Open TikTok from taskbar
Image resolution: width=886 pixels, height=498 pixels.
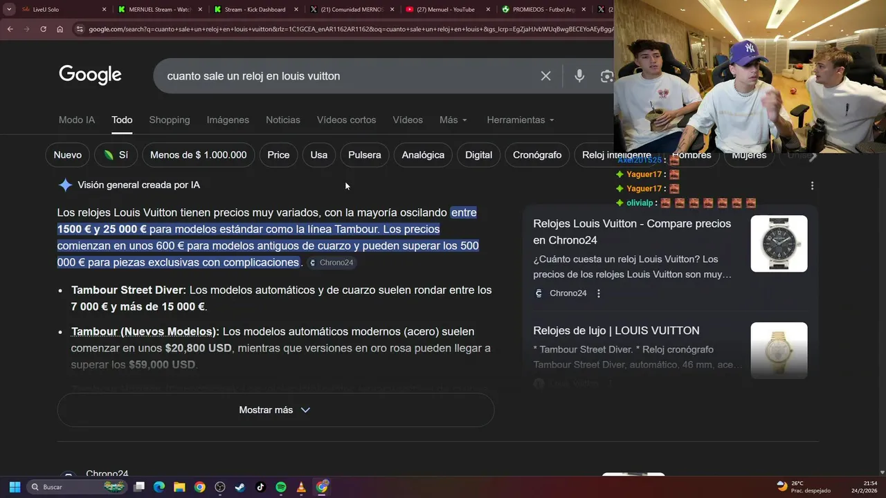[x=260, y=487]
